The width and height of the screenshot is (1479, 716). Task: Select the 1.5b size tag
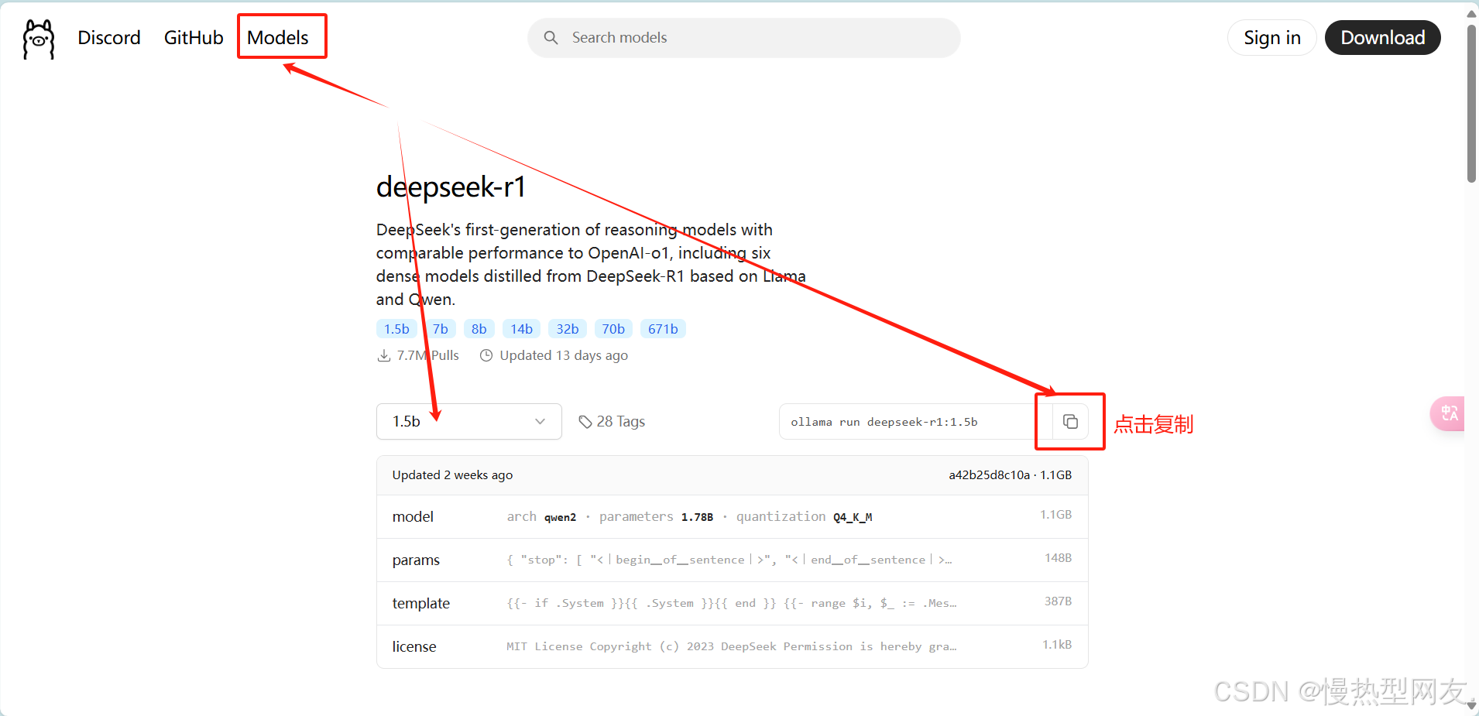point(396,329)
